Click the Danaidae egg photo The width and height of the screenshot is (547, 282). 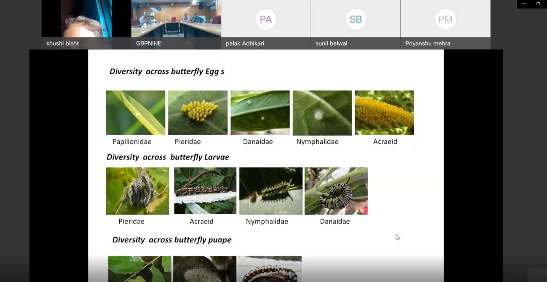click(260, 113)
